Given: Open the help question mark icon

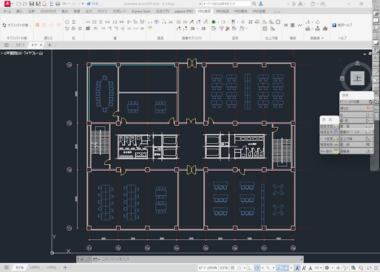Looking at the screenshot, I should point(313,4).
